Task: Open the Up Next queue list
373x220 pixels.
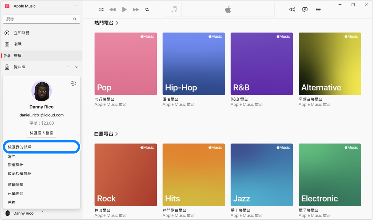Action: (318, 10)
